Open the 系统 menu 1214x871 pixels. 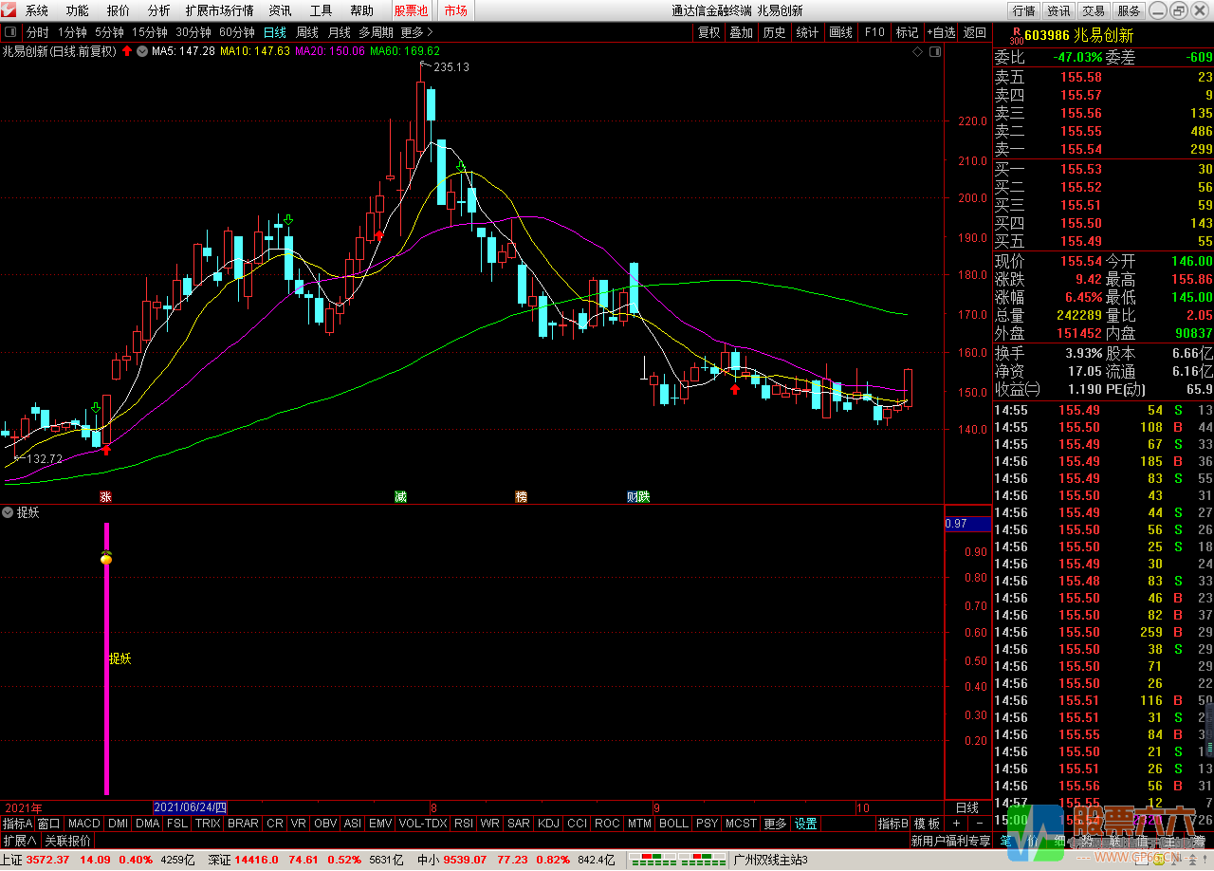(37, 11)
